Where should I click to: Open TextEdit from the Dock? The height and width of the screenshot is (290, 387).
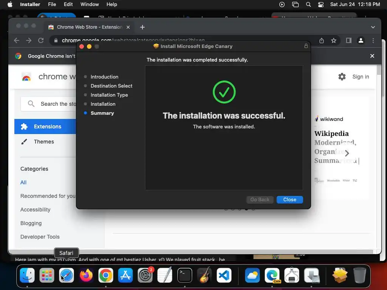click(x=165, y=275)
